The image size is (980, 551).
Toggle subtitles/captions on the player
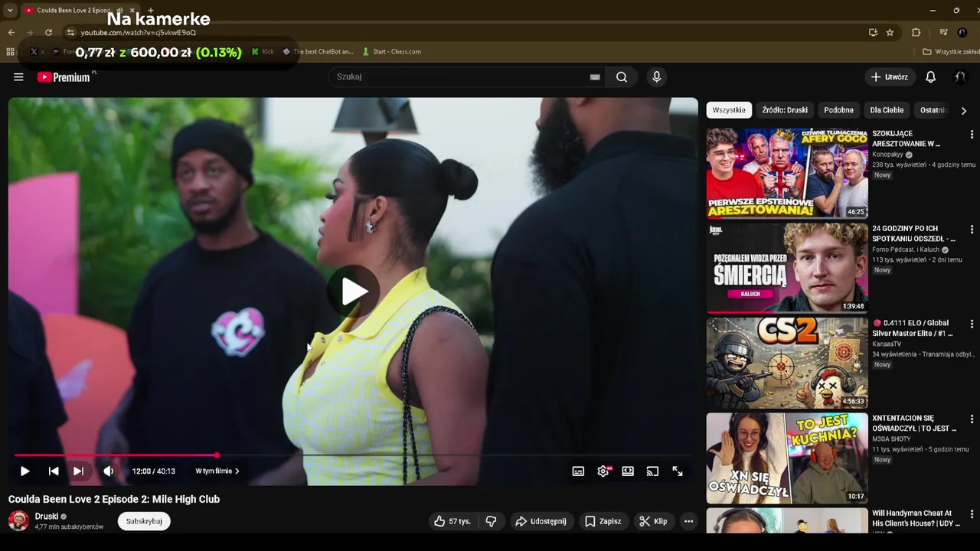(x=578, y=471)
